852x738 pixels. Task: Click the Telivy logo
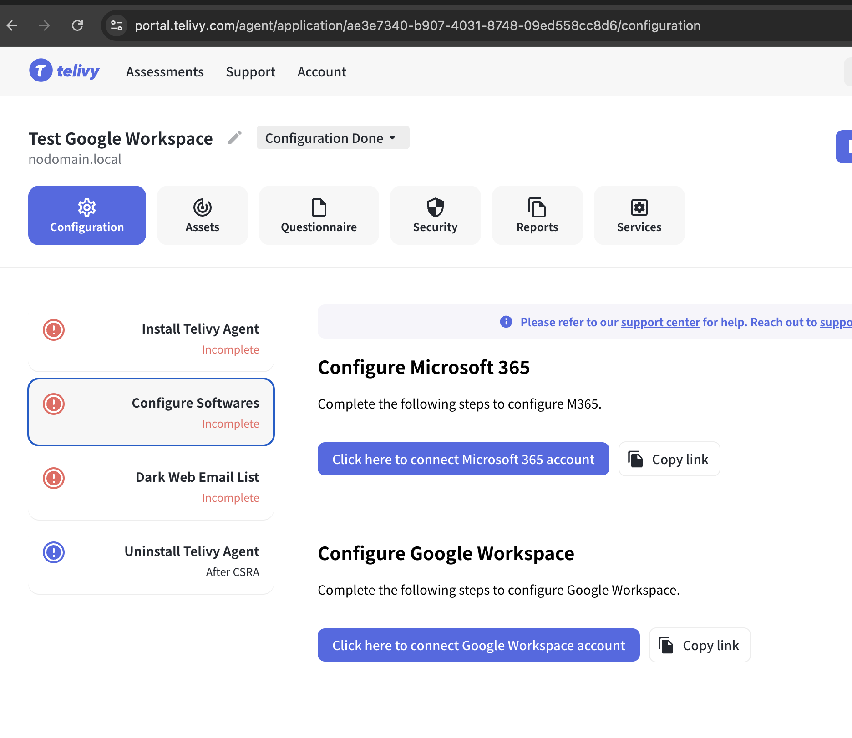(64, 71)
